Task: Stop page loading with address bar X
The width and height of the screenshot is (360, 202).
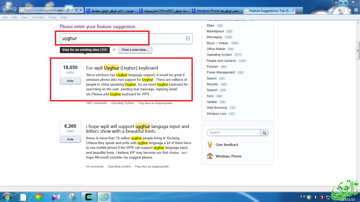Action: point(81,10)
